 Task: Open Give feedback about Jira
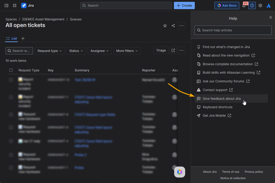tap(231, 99)
